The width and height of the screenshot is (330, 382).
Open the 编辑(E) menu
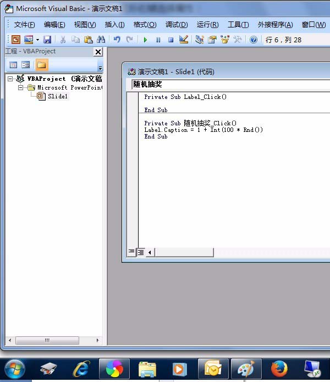pyautogui.click(x=54, y=25)
